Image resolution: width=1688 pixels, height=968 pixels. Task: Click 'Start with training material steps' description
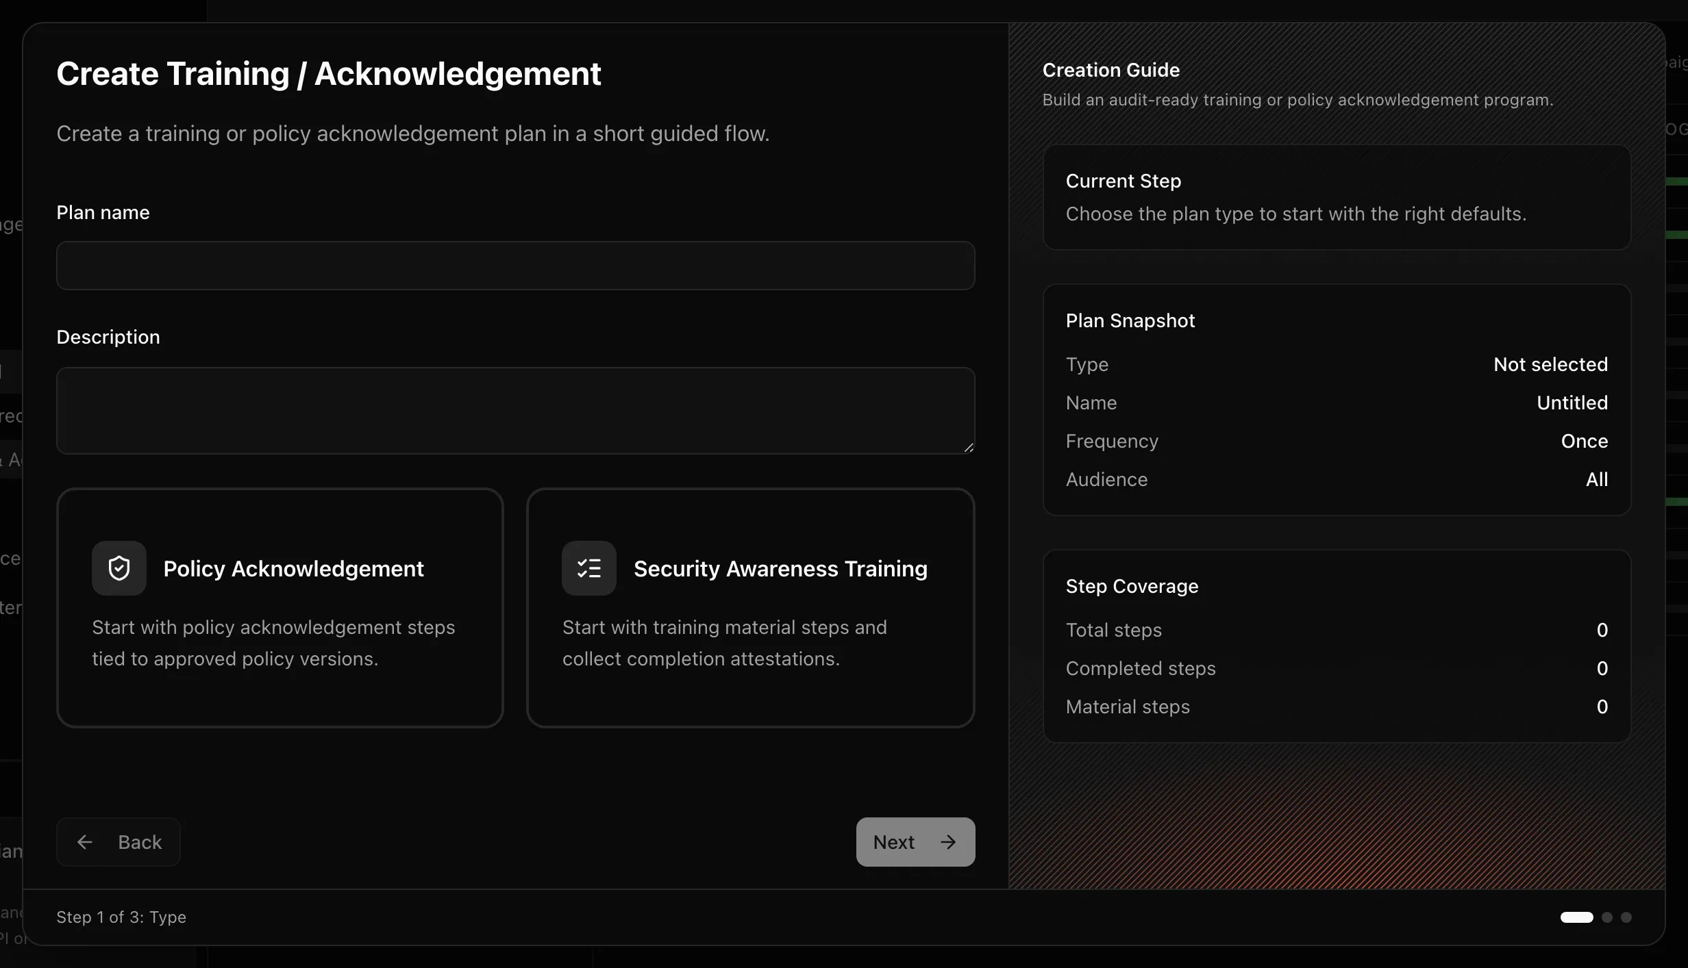(725, 643)
